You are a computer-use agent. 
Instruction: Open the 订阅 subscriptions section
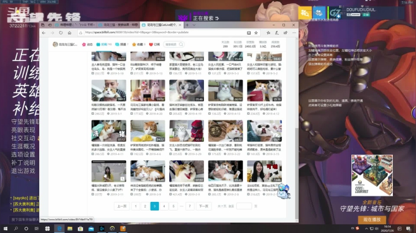(x=154, y=44)
